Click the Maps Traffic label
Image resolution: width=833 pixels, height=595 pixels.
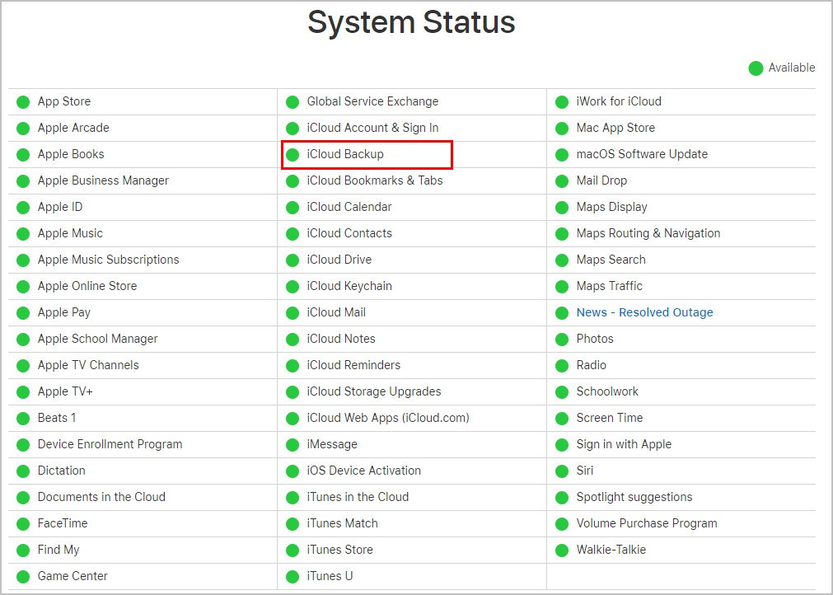click(610, 286)
